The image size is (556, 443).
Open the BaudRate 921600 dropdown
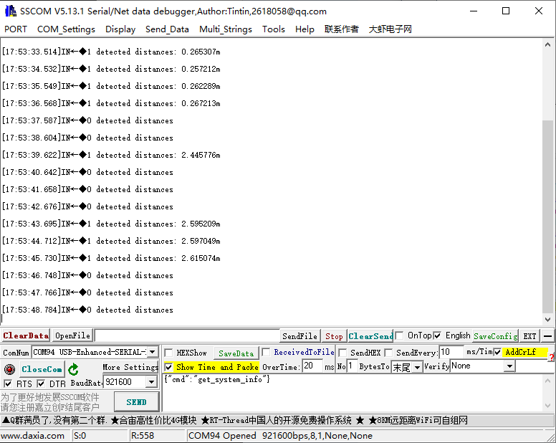[151, 383]
